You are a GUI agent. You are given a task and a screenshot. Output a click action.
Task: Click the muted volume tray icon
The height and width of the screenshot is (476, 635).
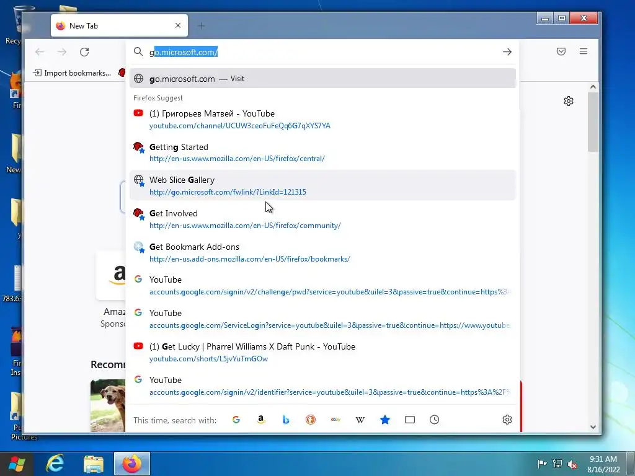coord(572,464)
